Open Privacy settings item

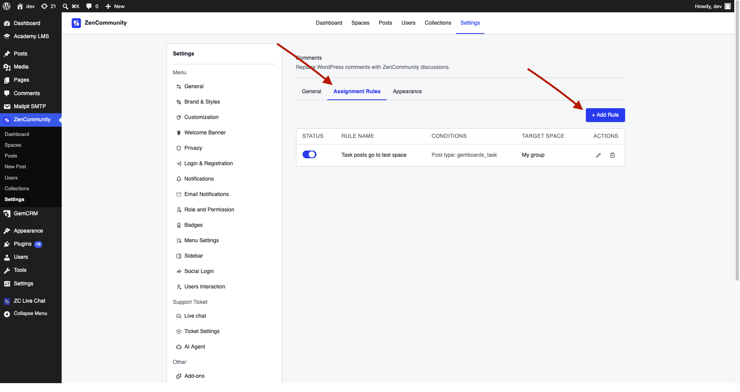pyautogui.click(x=193, y=148)
